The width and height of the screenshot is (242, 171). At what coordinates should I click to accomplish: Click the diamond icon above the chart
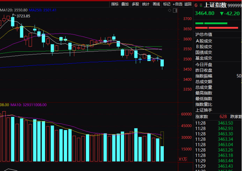click(x=169, y=11)
